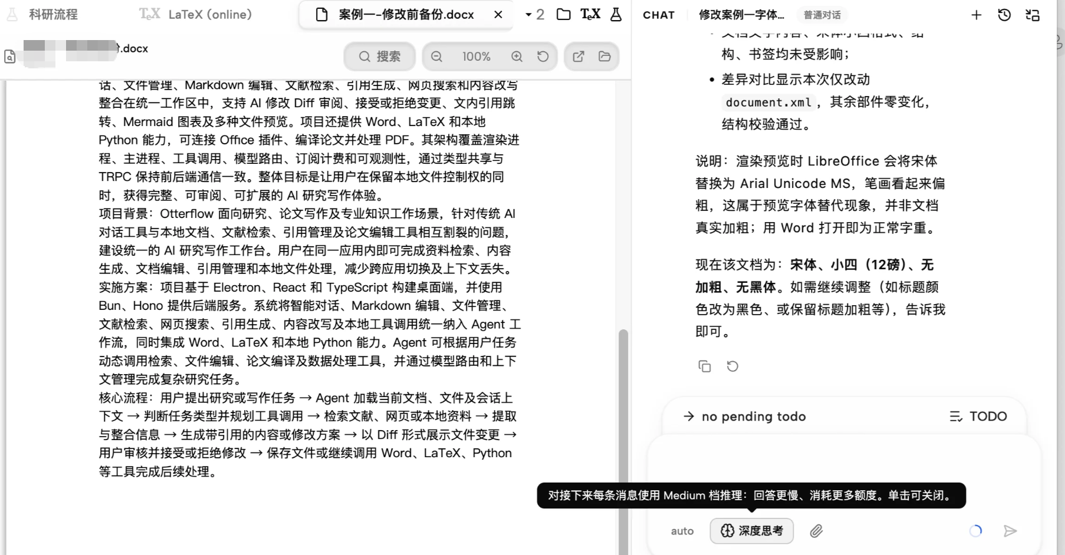Send the message with the paper plane icon
The image size is (1065, 555).
point(1010,531)
